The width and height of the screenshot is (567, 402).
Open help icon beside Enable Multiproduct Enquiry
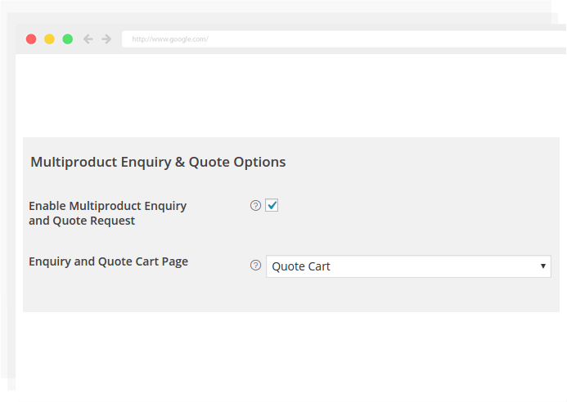[x=255, y=206]
